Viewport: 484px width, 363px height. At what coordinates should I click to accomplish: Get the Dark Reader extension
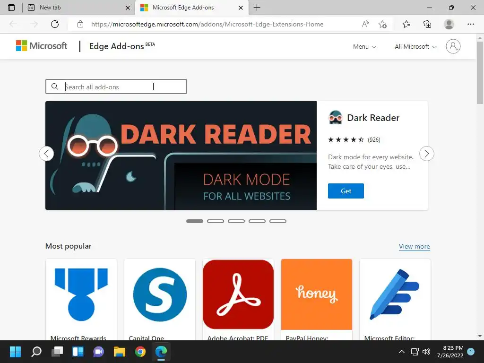tap(346, 191)
